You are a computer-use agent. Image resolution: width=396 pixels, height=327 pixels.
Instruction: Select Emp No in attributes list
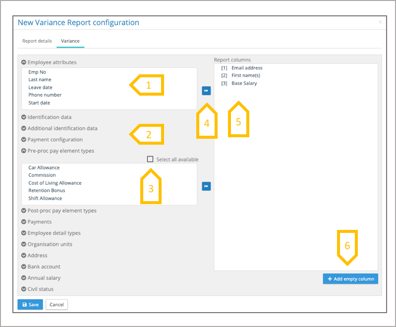tap(37, 72)
